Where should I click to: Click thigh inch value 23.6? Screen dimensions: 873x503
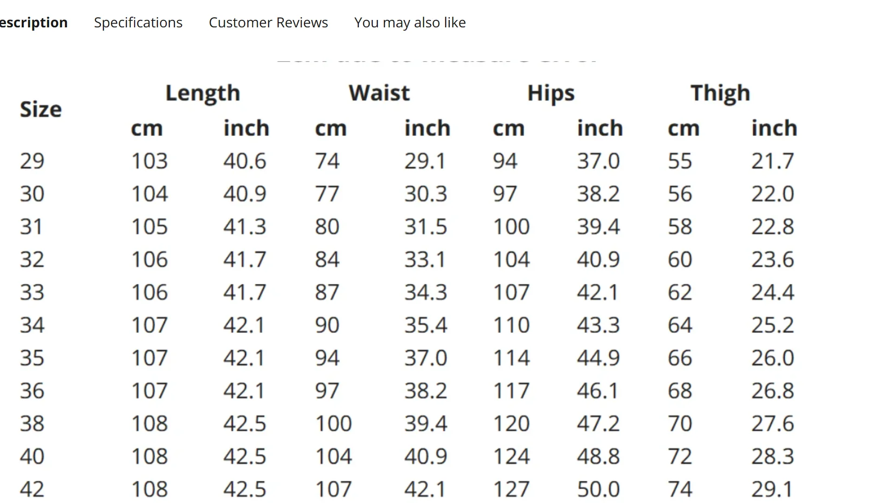click(x=772, y=259)
